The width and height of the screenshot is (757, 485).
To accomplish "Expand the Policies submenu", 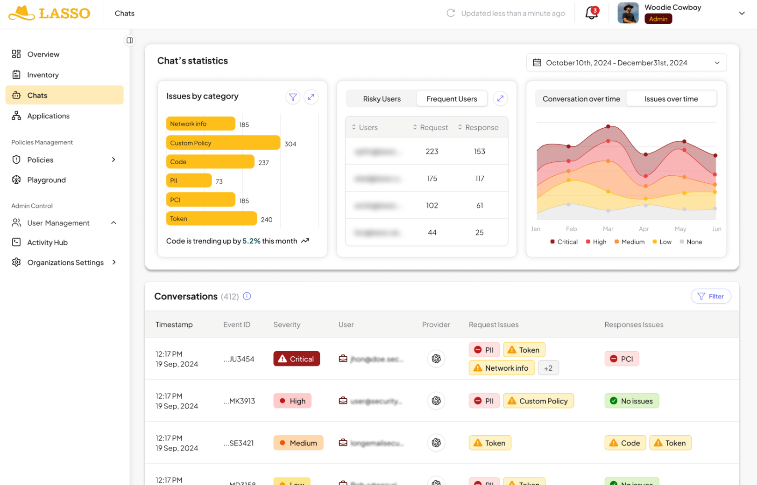I will pyautogui.click(x=113, y=160).
